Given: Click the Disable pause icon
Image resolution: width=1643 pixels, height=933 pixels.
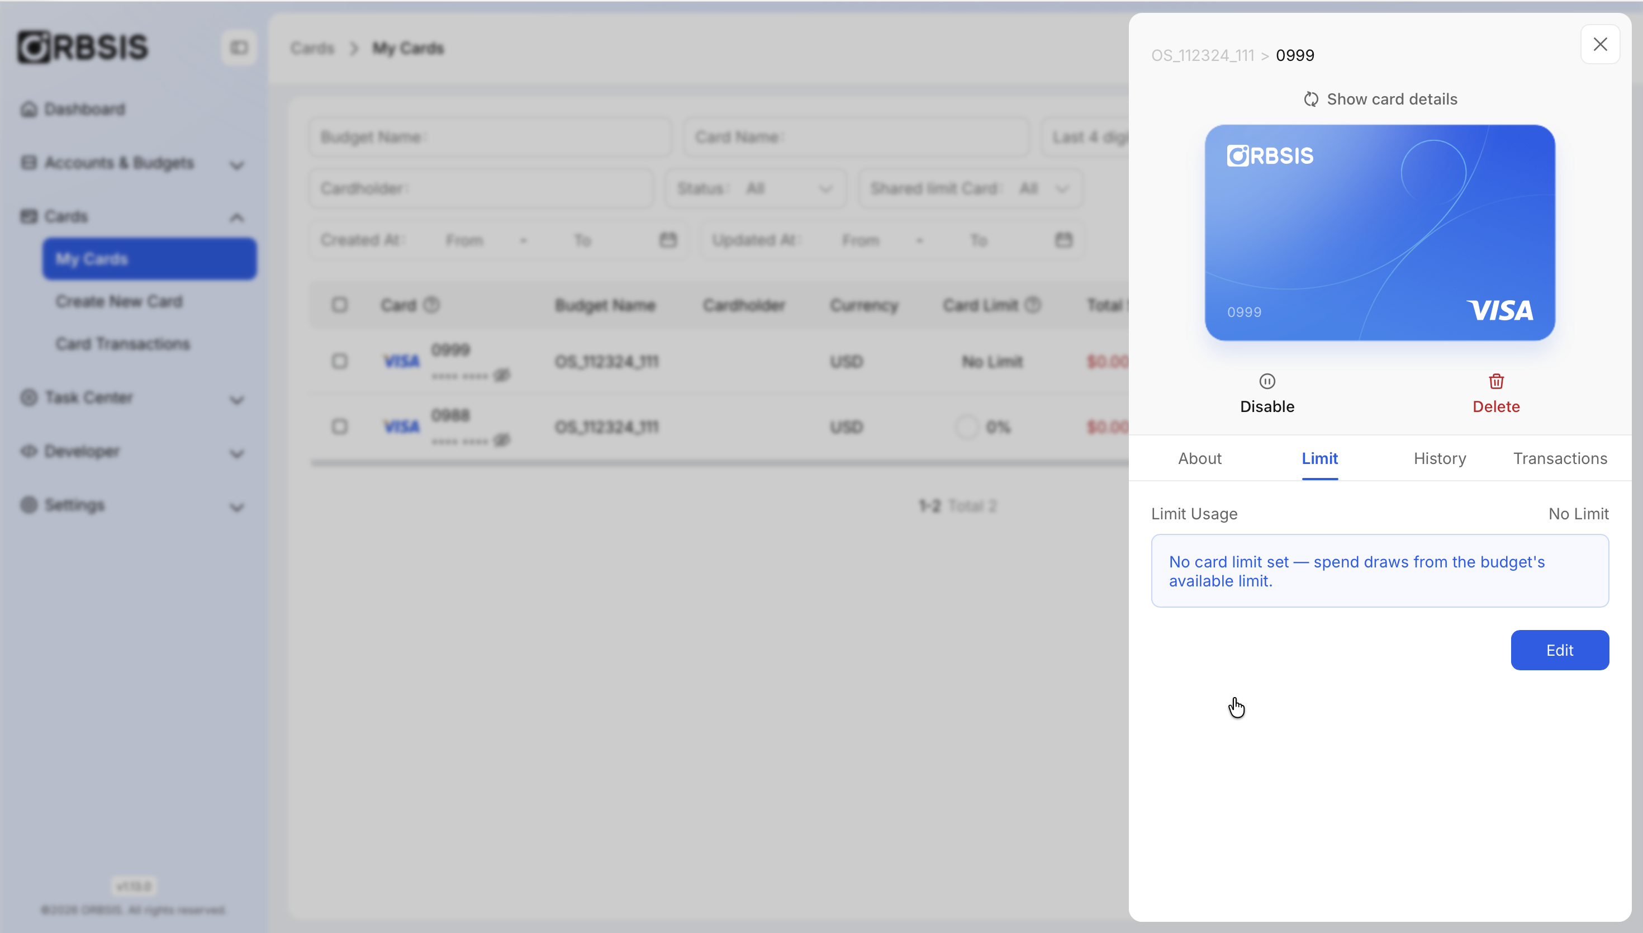Looking at the screenshot, I should [1266, 381].
